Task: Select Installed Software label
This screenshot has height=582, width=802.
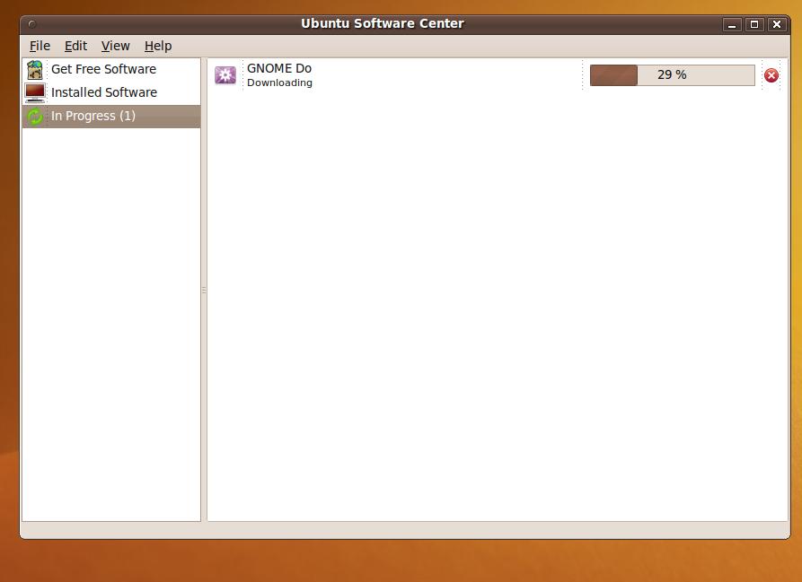Action: [x=104, y=92]
